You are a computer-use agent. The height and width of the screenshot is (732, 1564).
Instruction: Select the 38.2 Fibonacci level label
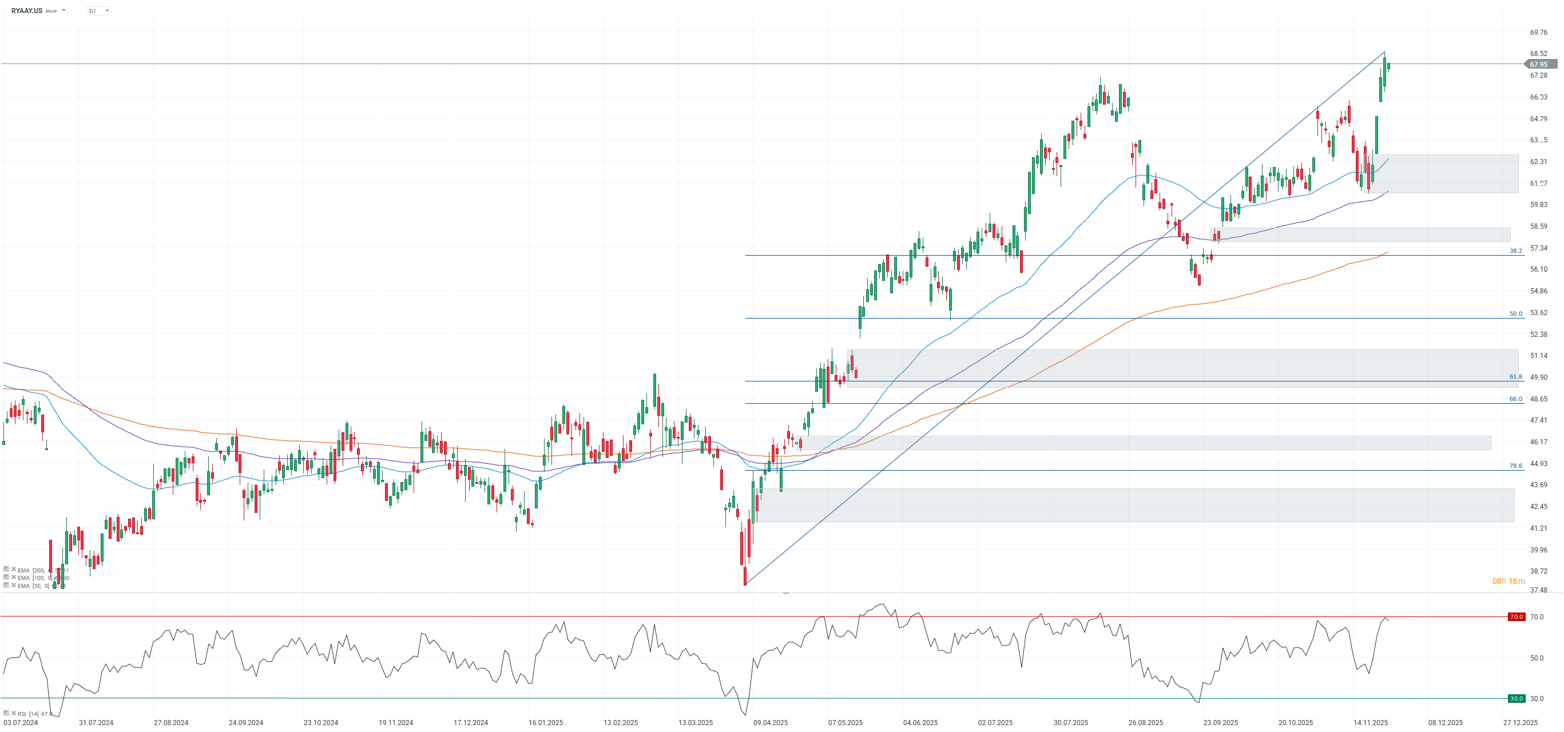[x=1515, y=250]
